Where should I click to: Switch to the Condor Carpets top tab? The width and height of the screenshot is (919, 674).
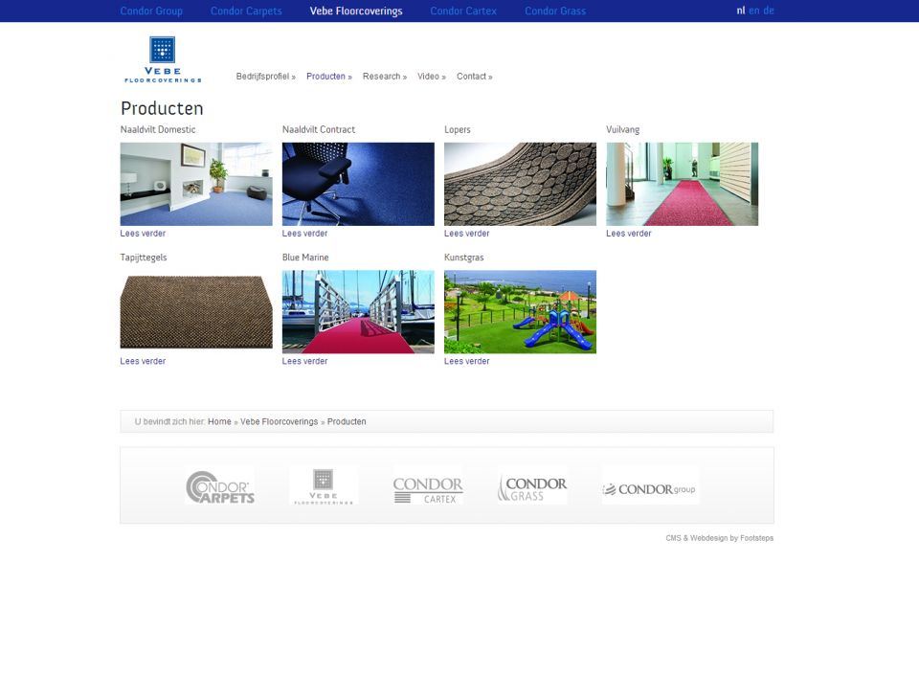[x=246, y=11]
